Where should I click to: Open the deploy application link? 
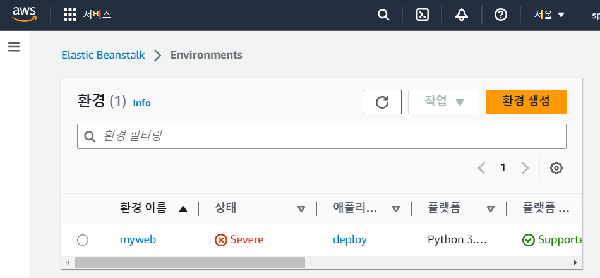point(350,239)
